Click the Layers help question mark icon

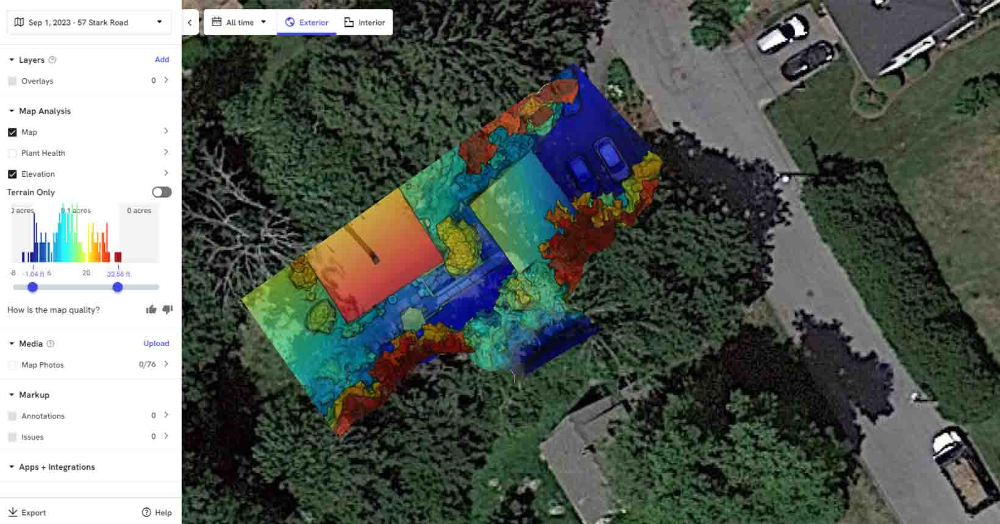click(x=52, y=60)
